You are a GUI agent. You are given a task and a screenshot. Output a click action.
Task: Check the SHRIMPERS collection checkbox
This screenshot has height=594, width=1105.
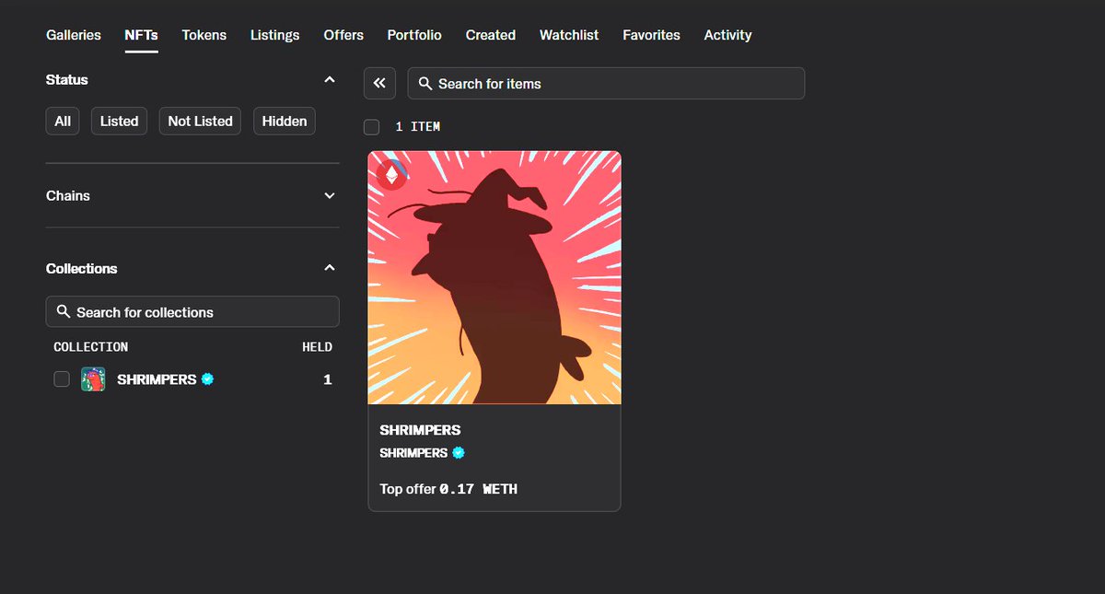click(x=62, y=379)
